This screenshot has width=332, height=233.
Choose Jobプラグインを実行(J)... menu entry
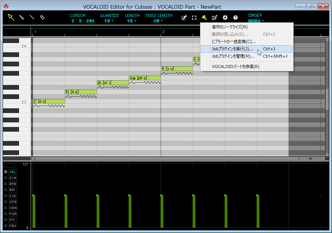[x=247, y=49]
